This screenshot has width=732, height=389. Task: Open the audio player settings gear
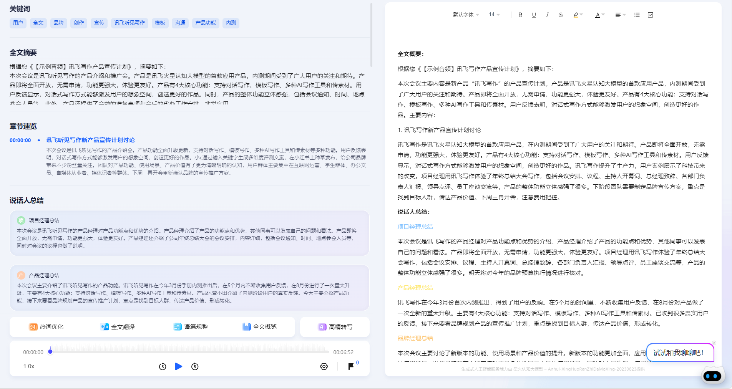(324, 366)
